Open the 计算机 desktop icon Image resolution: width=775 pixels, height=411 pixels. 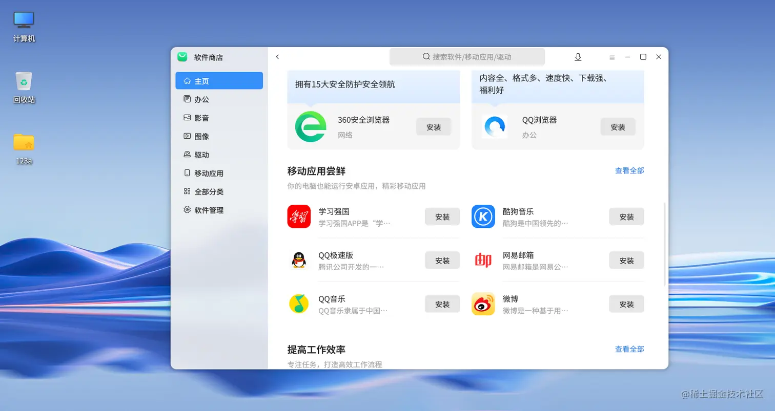click(24, 27)
